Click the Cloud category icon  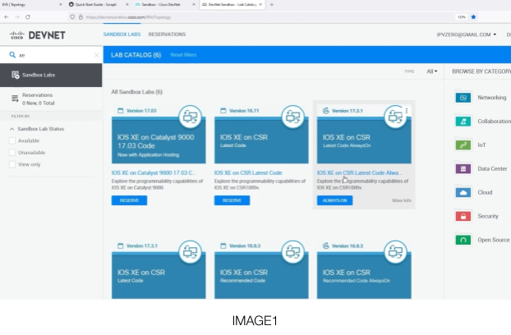(x=463, y=192)
